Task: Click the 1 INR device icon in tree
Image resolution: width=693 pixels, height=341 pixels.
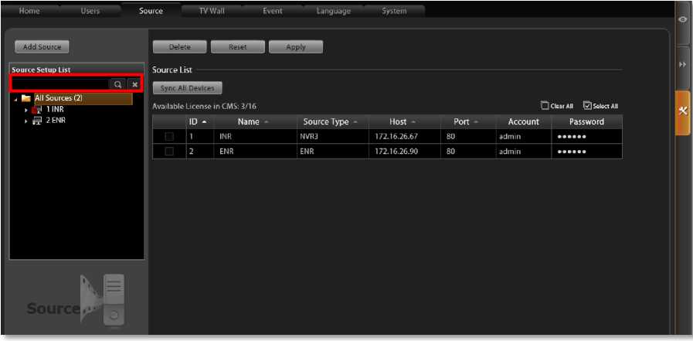Action: tap(36, 110)
